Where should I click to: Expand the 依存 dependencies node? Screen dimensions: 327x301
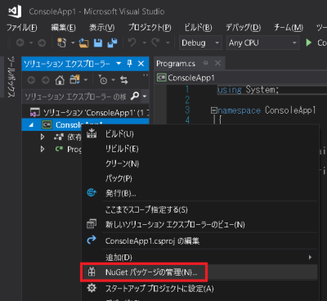43,137
